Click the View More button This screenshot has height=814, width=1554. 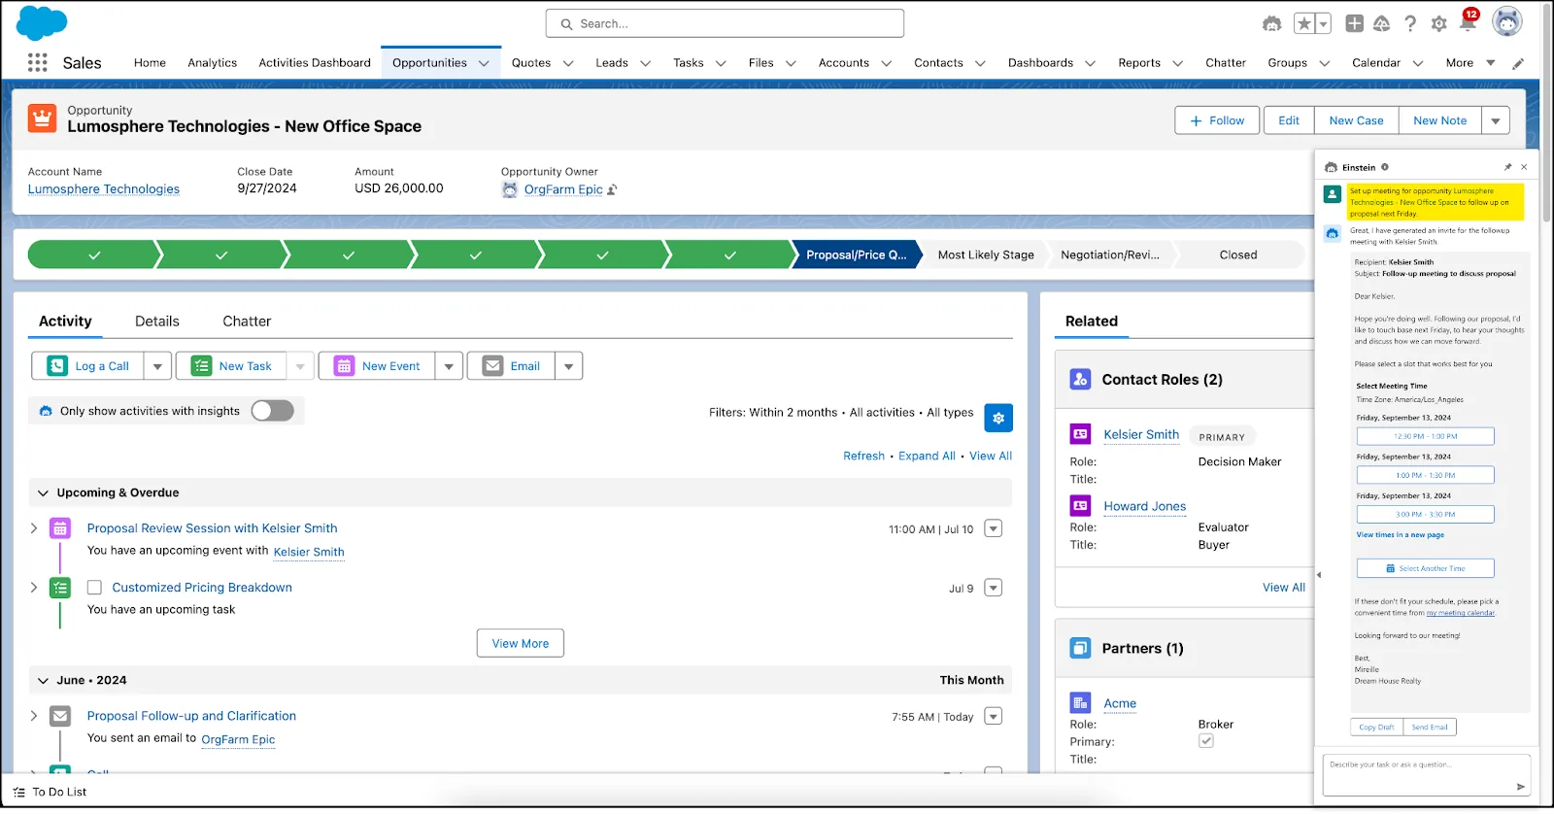pos(521,643)
